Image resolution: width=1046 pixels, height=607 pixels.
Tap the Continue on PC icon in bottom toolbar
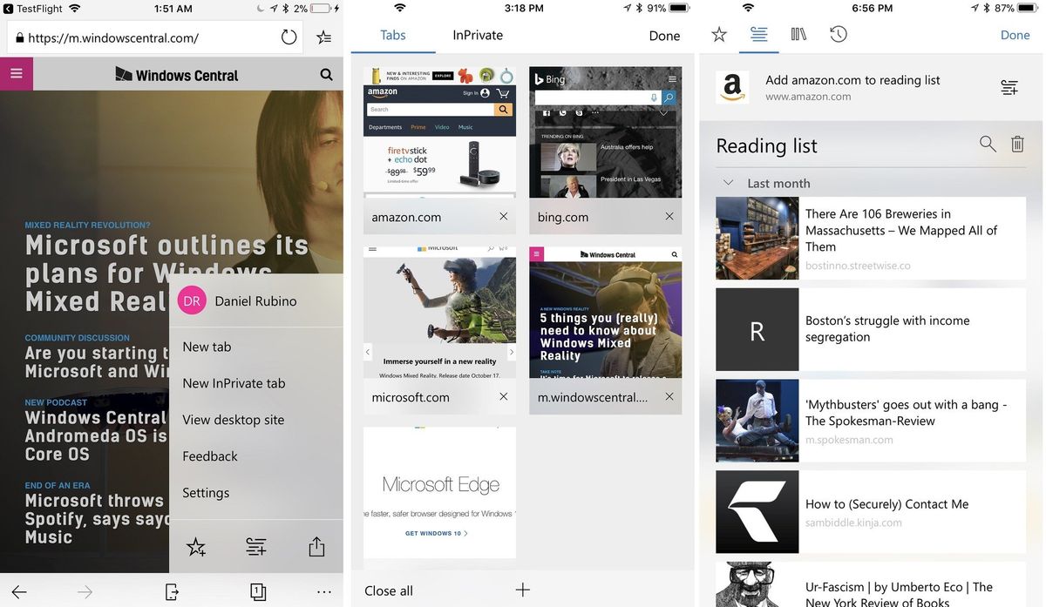pos(172,591)
